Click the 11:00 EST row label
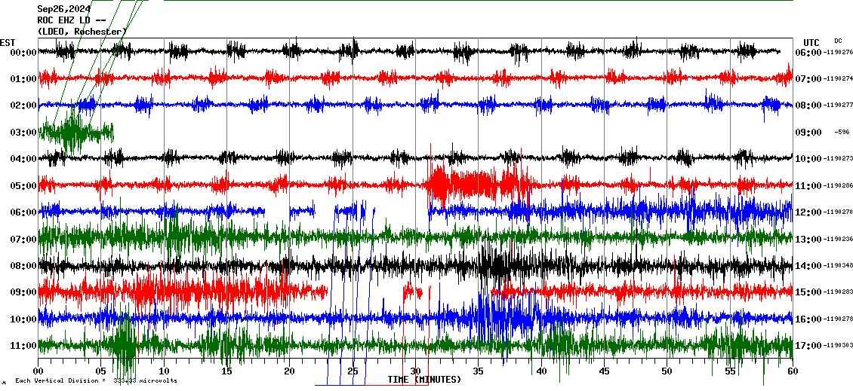Image resolution: width=853 pixels, height=391 pixels. point(23,346)
